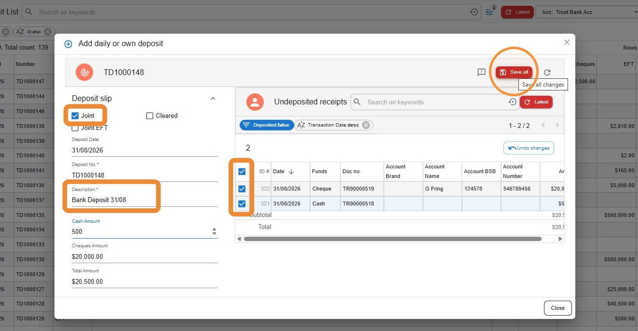Screen dimensions: 638x331
Task: Click the refresh icon right of Save all
Action: pyautogui.click(x=547, y=73)
